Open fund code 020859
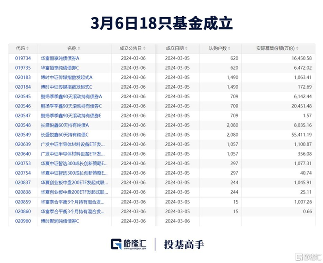This screenshot has width=323, height=263. 23,202
